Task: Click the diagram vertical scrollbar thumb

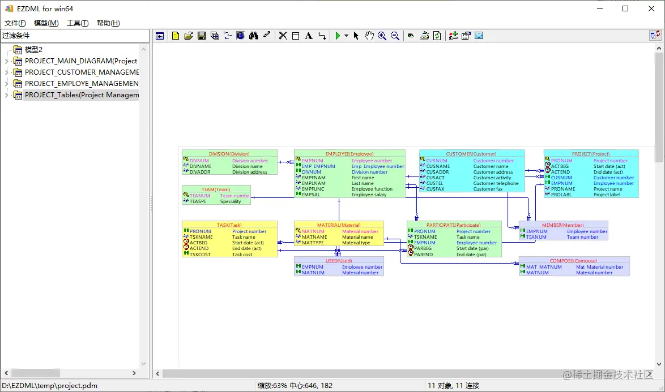Action: coord(659,107)
